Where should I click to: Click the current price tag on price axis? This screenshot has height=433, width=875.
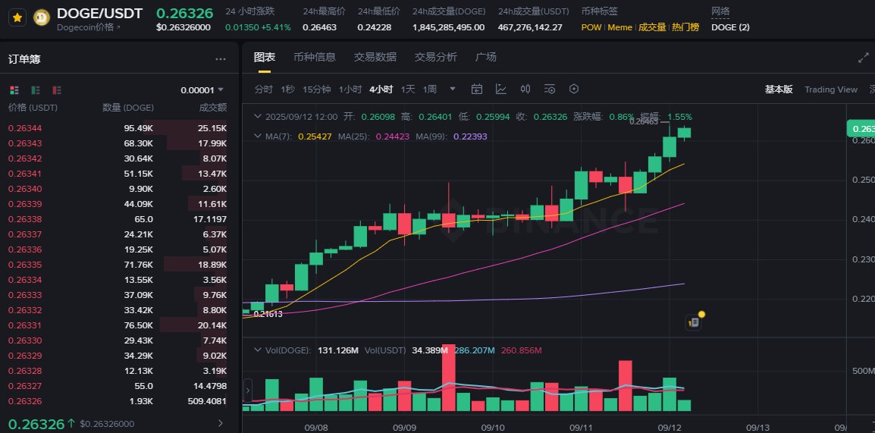tap(861, 128)
